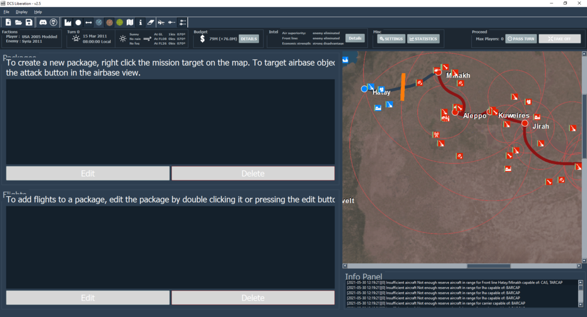Click the folded map icon in toolbar
Screen dimensions: 587x317
coord(130,22)
